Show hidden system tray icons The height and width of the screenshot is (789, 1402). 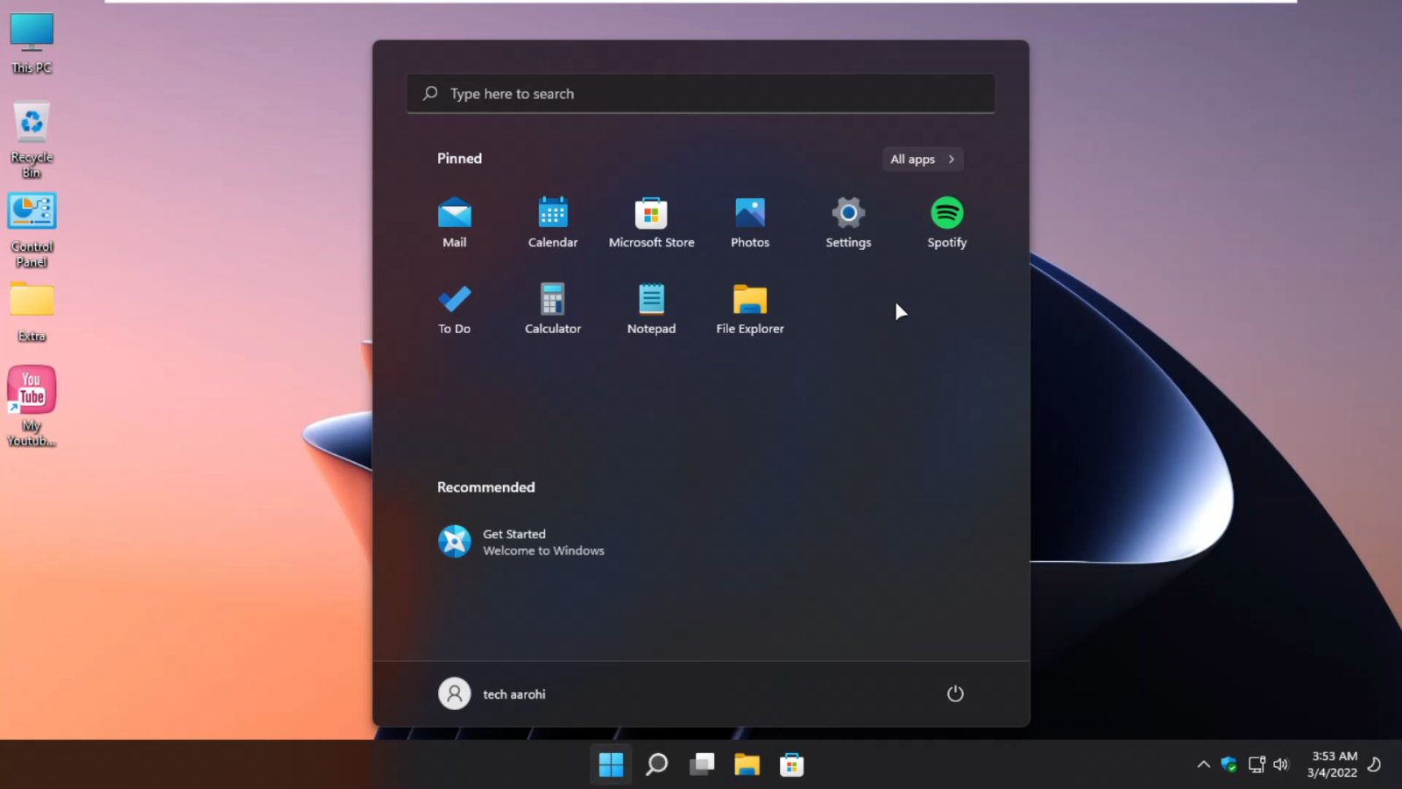coord(1203,764)
